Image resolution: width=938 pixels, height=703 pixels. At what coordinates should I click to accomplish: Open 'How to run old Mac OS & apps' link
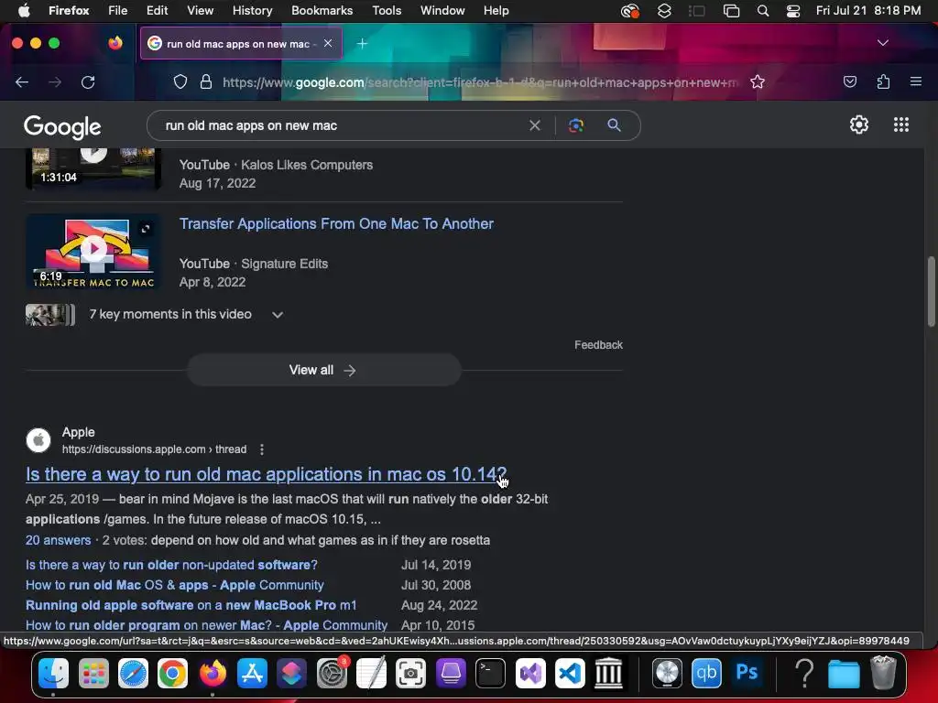pos(175,585)
